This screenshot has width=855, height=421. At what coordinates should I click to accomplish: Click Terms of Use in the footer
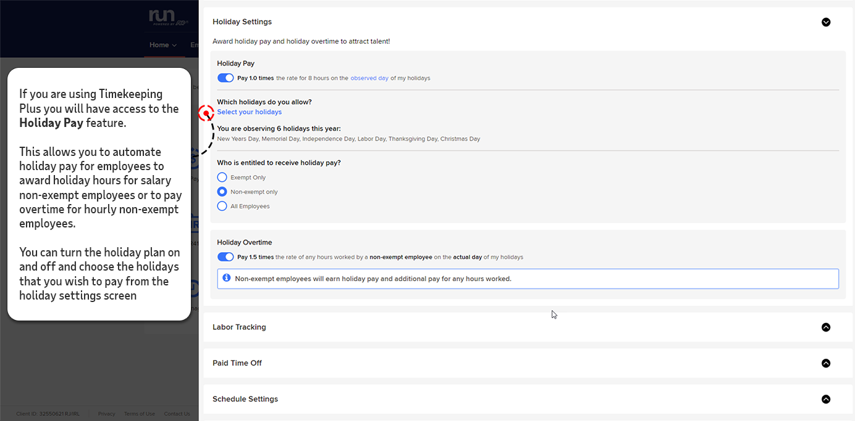(x=140, y=414)
